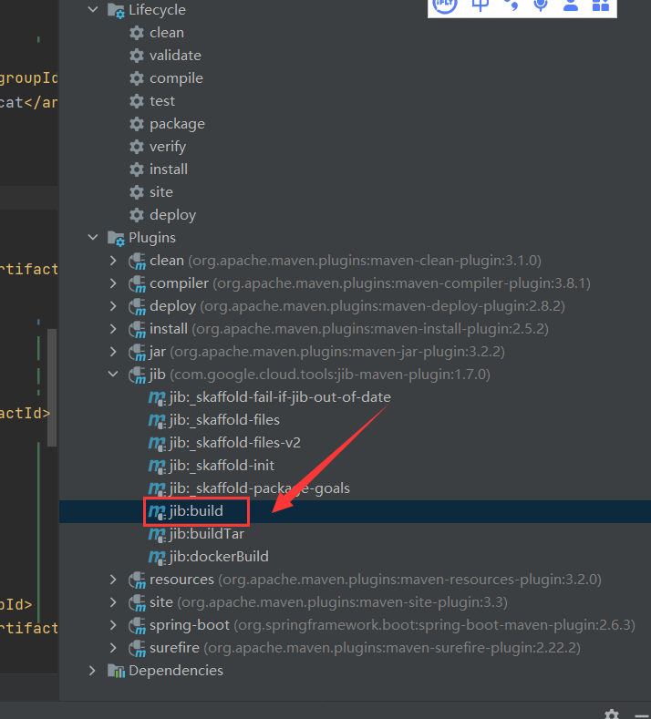651x719 pixels.
Task: Expand the clean plugin node
Action: [x=113, y=261]
